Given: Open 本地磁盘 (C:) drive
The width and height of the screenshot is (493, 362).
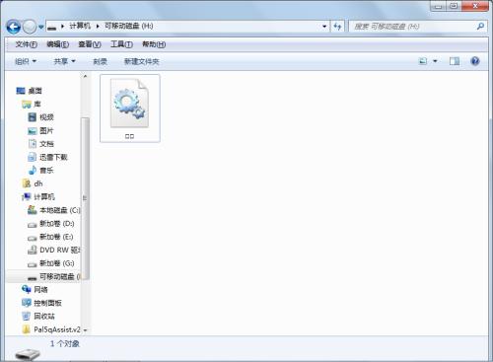Looking at the screenshot, I should point(60,210).
